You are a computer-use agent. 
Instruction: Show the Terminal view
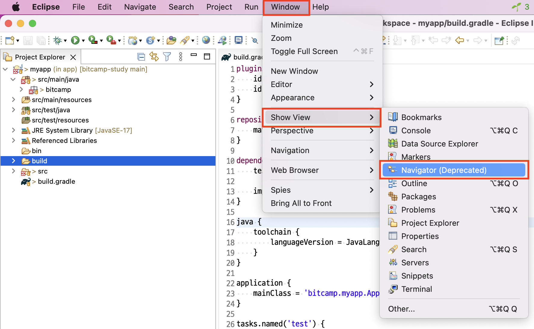pyautogui.click(x=454, y=289)
